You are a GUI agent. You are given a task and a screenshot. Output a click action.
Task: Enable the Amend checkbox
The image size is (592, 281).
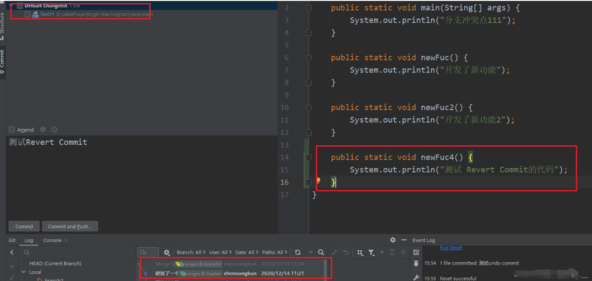[12, 130]
